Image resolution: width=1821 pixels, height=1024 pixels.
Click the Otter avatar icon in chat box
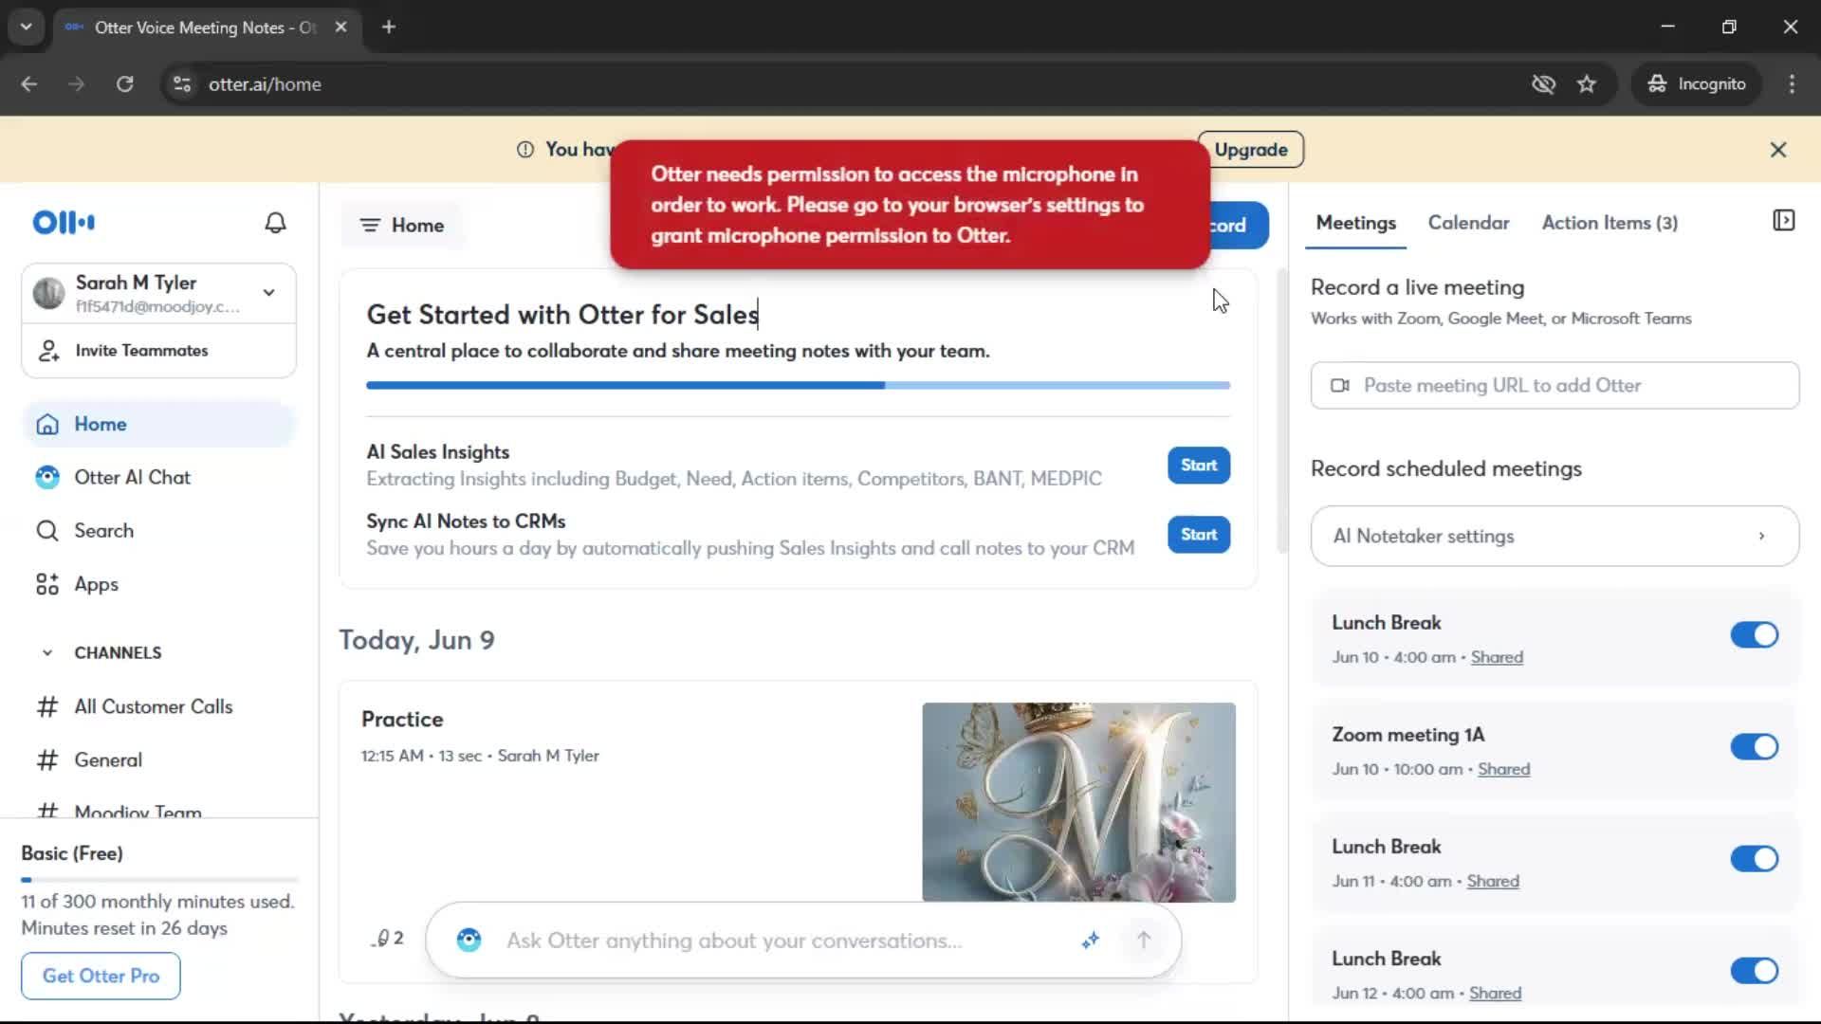point(469,940)
